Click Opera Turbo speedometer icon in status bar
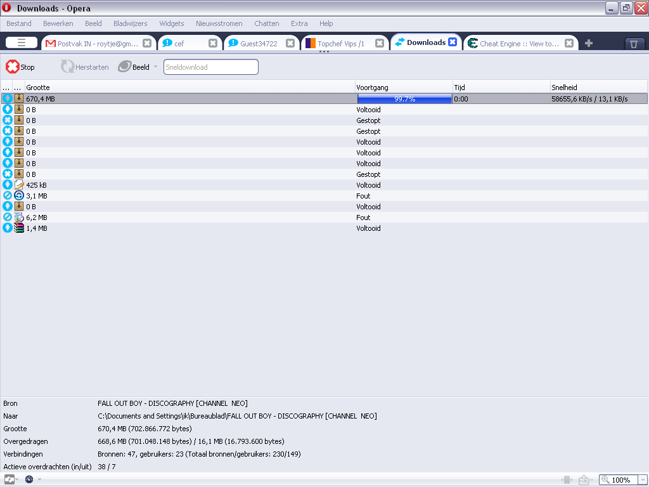 click(29, 479)
